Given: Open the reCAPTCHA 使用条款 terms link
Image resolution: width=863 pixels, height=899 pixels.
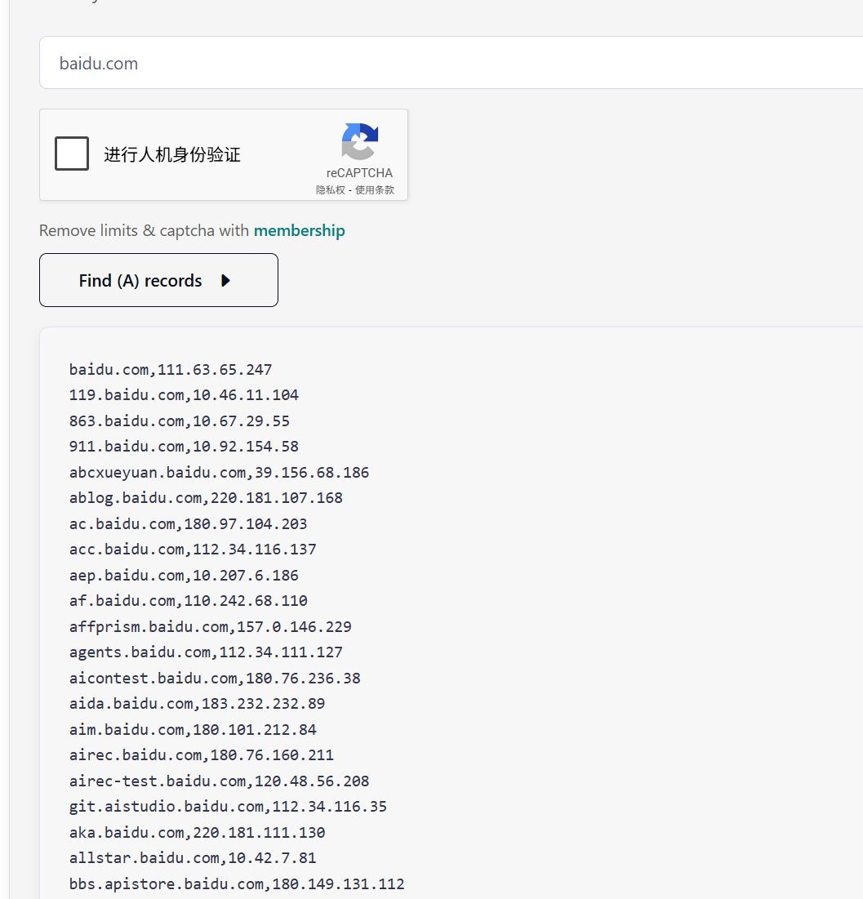Looking at the screenshot, I should point(375,189).
